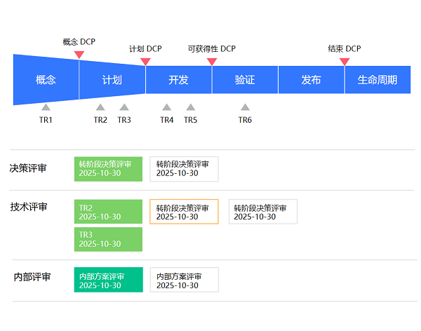The width and height of the screenshot is (421, 331).
Task: Open the 验证 phase segment
Action: tap(245, 80)
